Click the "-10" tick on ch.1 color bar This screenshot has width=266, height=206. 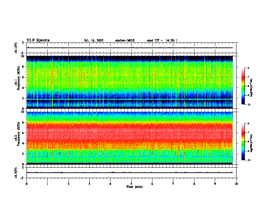click(248, 105)
